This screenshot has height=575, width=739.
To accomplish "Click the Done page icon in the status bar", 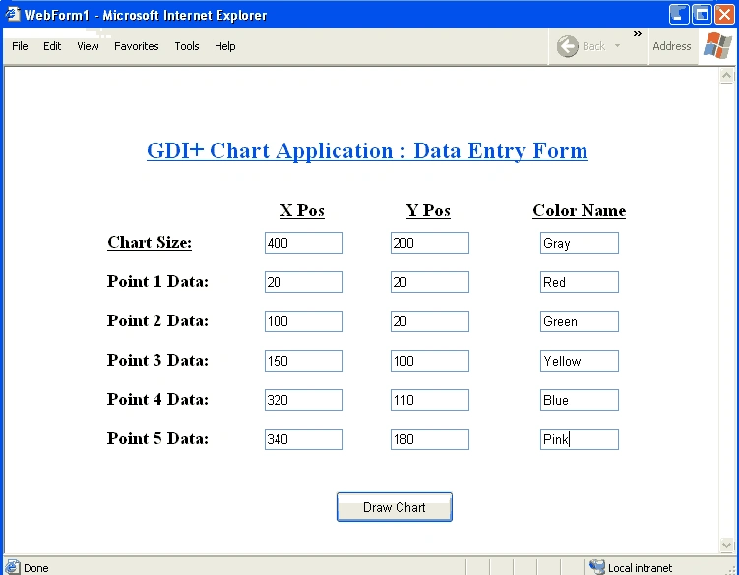I will click(x=13, y=567).
